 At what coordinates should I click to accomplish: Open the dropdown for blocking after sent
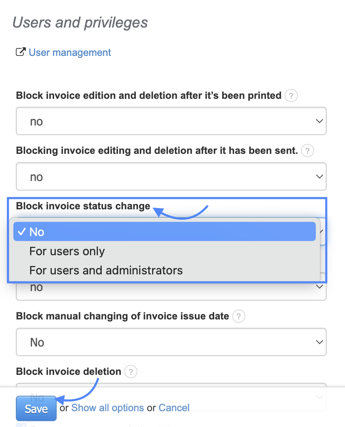coord(171,177)
